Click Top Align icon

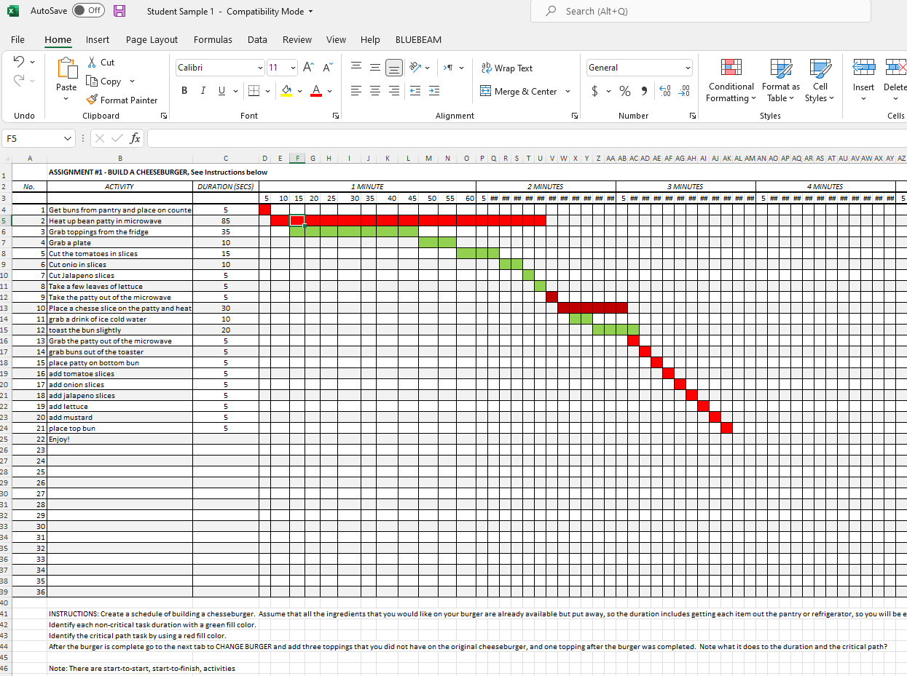(356, 68)
